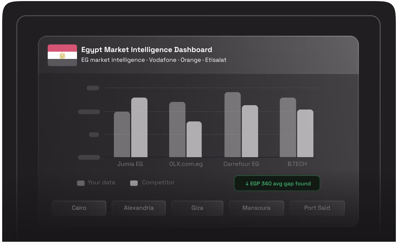Image resolution: width=398 pixels, height=245 pixels.
Task: Click the Jumia EG axis label
Action: pos(130,164)
